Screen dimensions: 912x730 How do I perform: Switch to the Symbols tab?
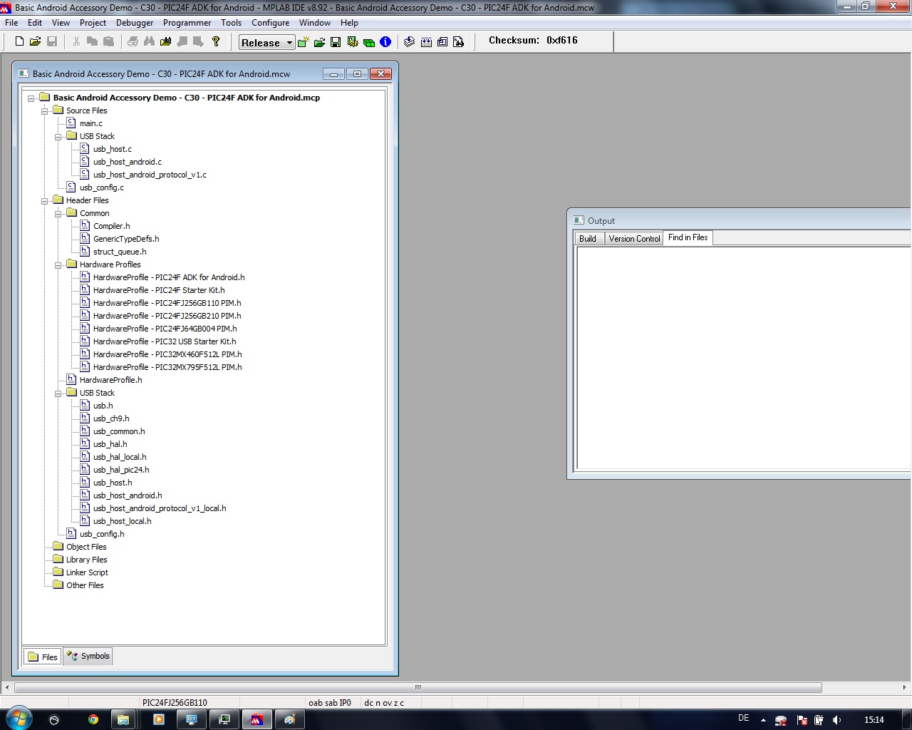88,656
